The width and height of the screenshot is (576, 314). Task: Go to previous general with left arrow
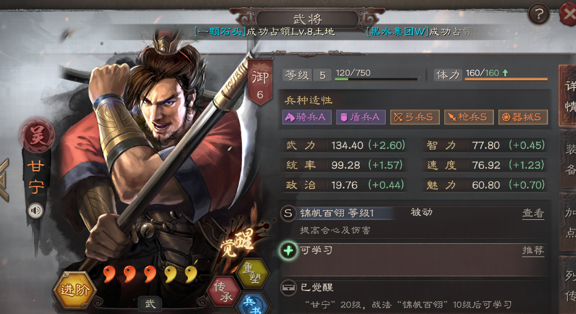coord(4,180)
